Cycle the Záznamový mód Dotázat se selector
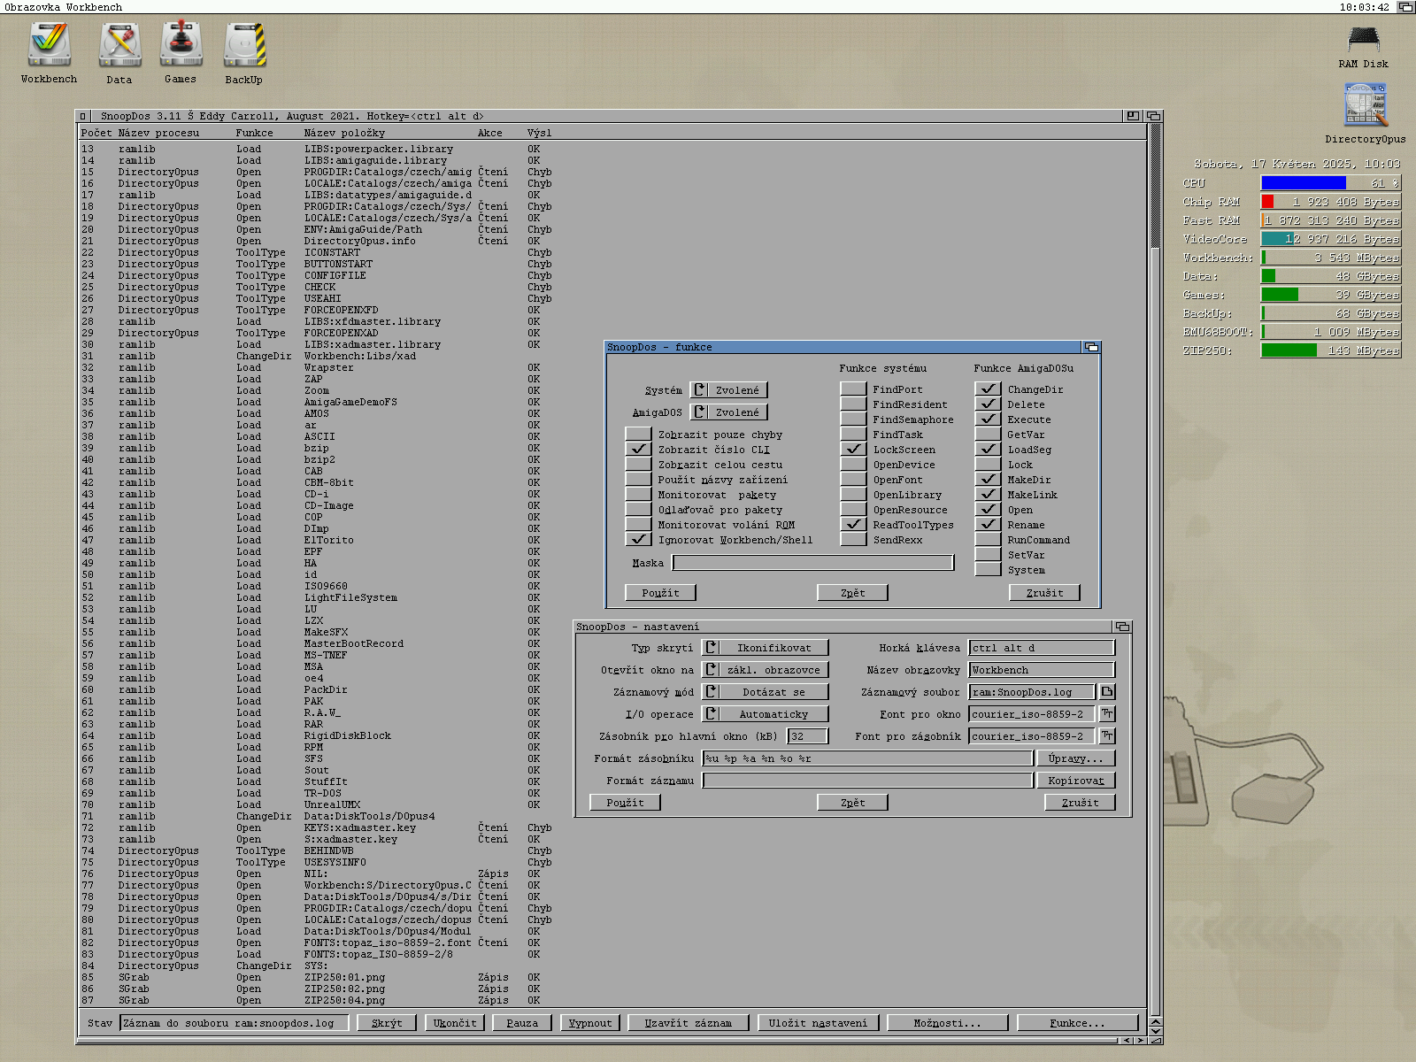Viewport: 1416px width, 1062px height. pyautogui.click(x=766, y=692)
